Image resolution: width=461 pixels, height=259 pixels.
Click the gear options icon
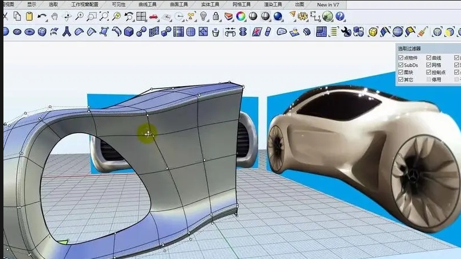(x=303, y=17)
